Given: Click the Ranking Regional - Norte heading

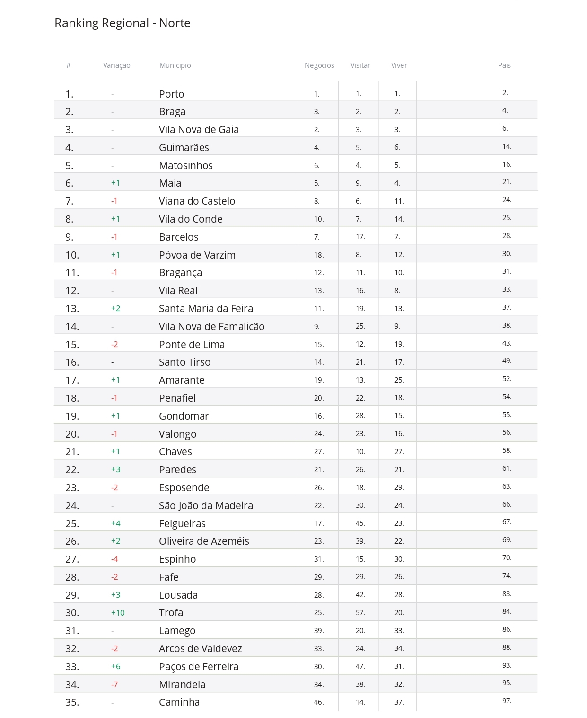Looking at the screenshot, I should (123, 23).
